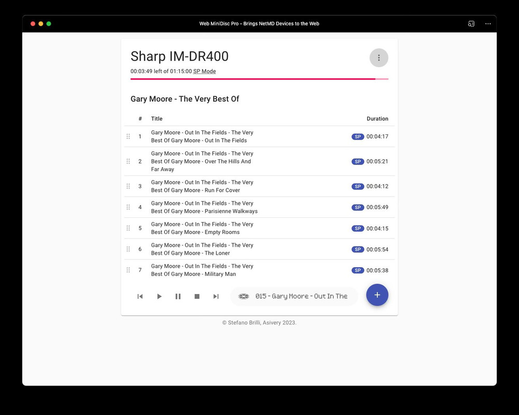The height and width of the screenshot is (415, 519).
Task: Select 'The Loner' track title
Action: point(202,249)
